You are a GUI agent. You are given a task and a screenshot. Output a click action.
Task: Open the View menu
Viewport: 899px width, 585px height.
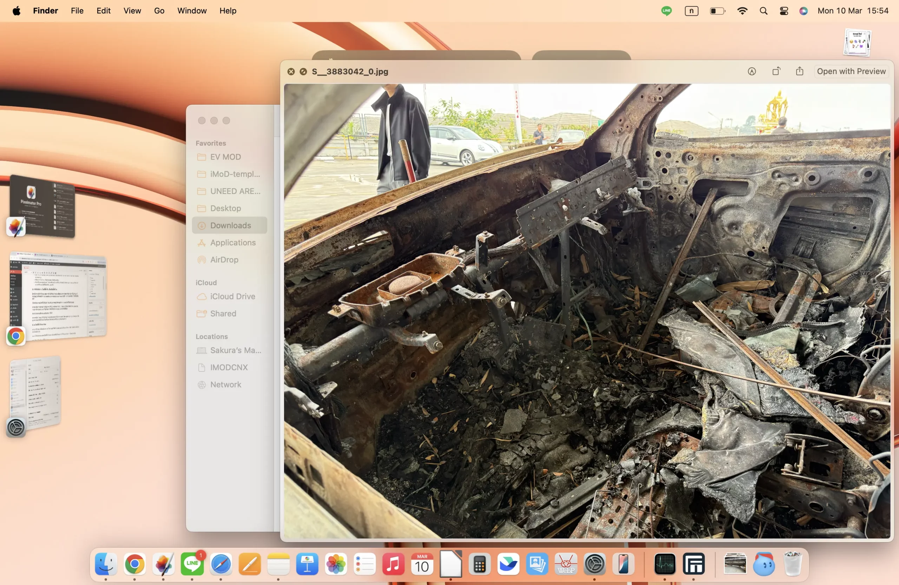[x=132, y=11]
